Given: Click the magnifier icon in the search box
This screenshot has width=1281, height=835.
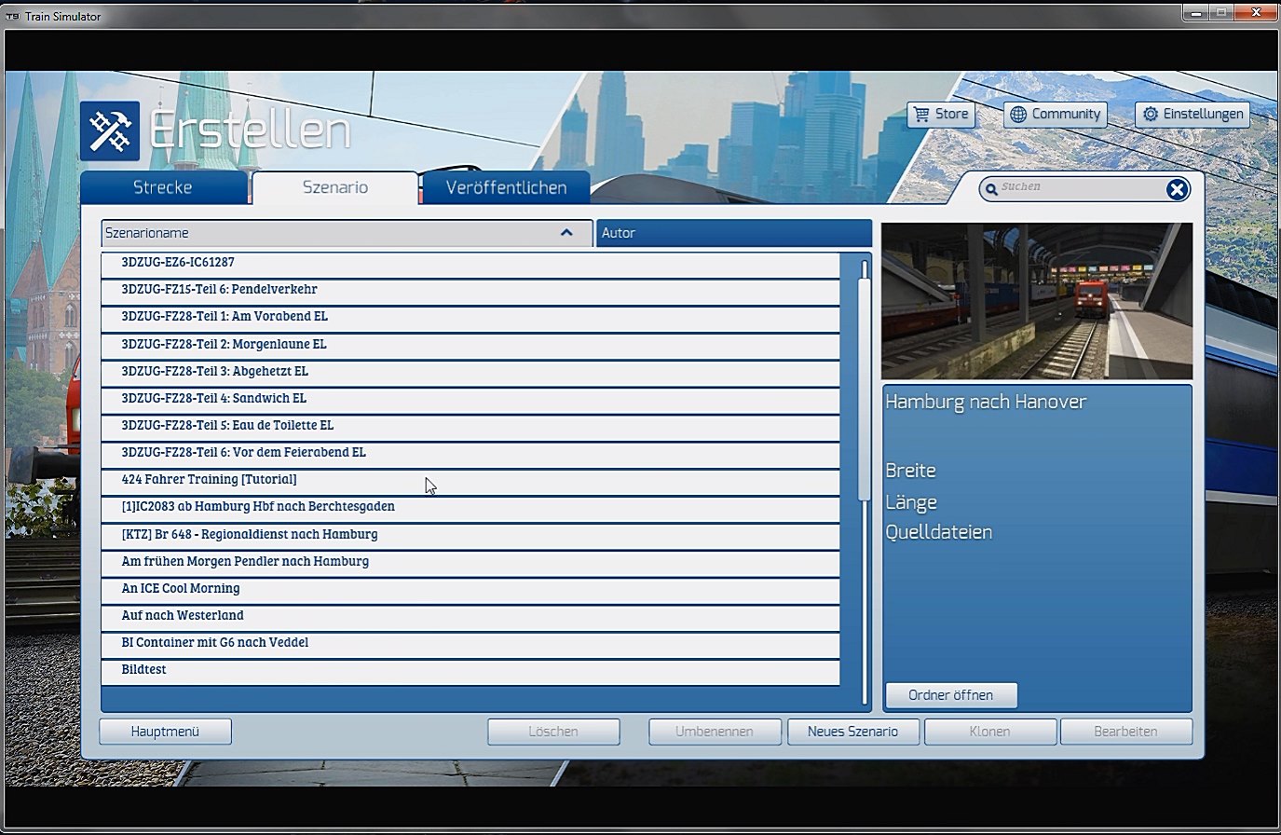Looking at the screenshot, I should coord(991,189).
